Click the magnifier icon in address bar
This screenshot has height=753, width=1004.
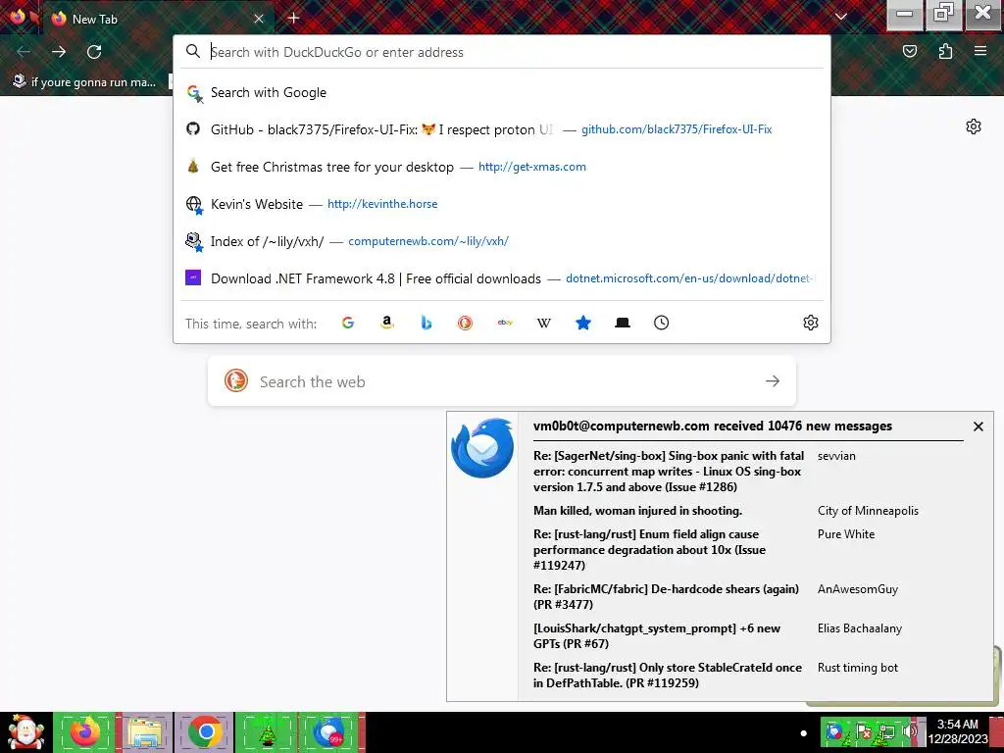193,51
